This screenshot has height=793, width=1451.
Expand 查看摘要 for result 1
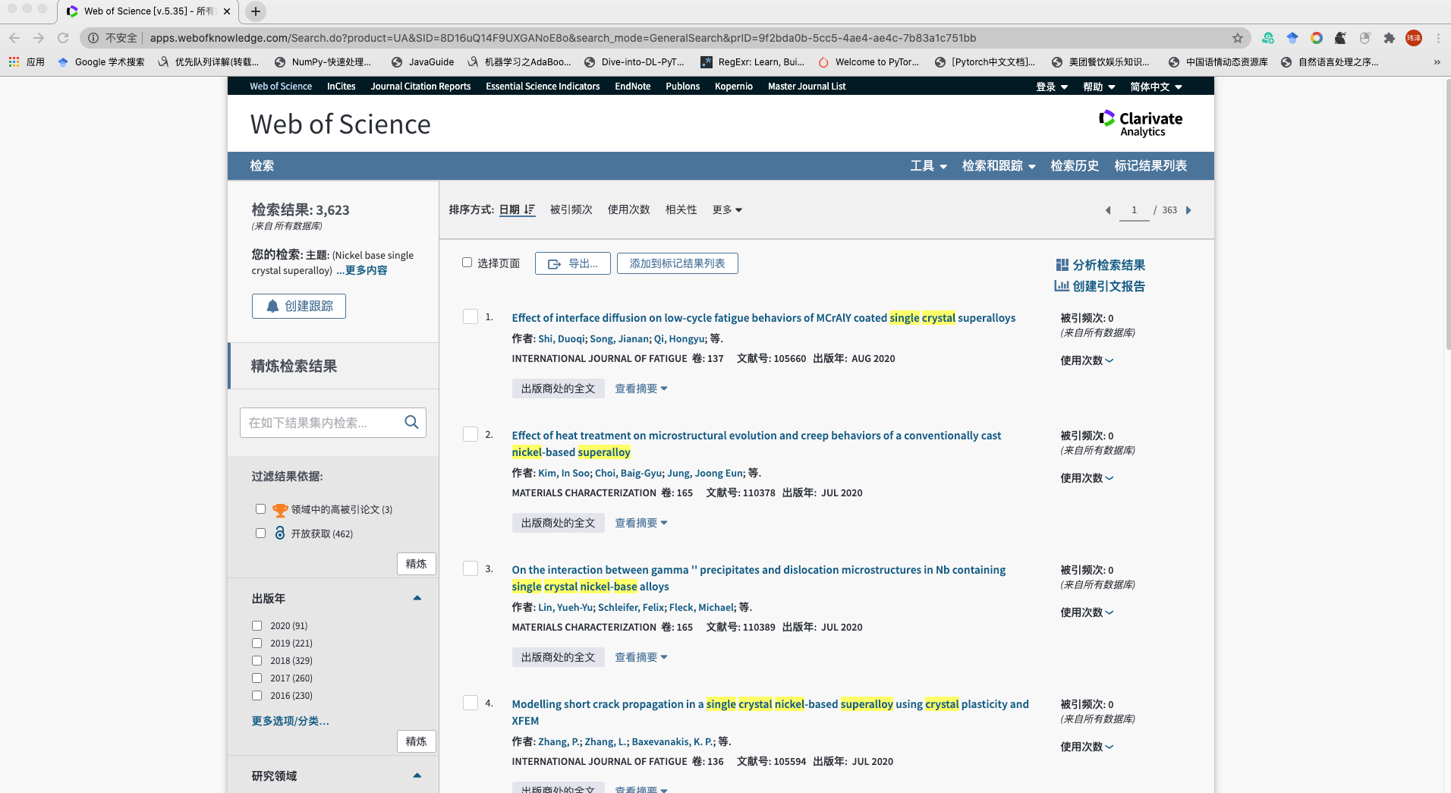point(641,389)
